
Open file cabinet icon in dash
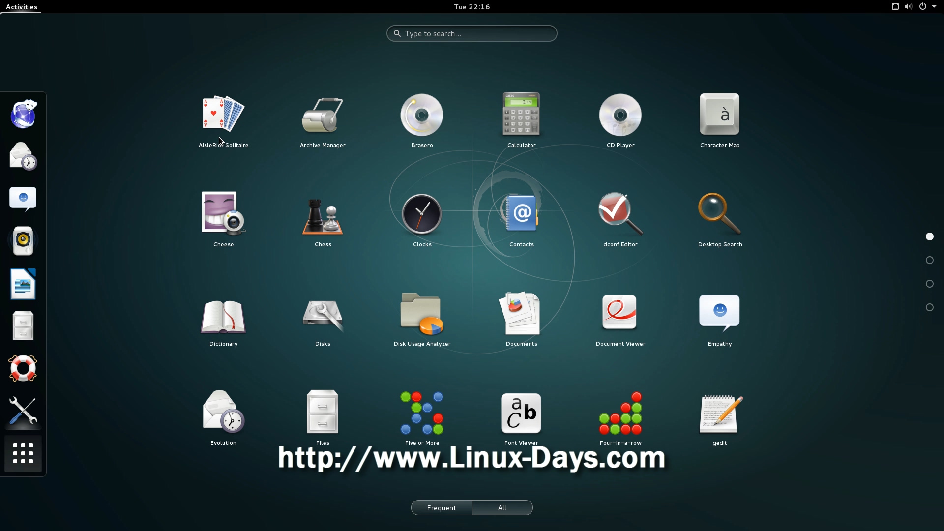[23, 325]
